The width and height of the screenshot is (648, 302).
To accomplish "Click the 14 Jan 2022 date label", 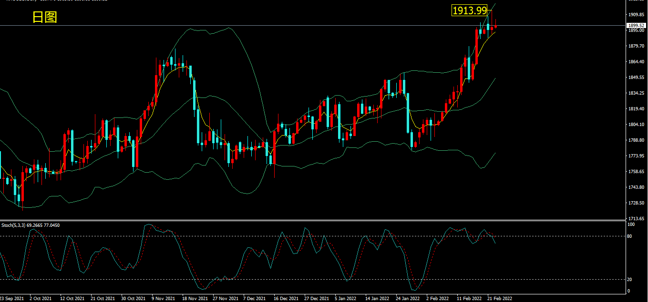I will coord(377,299).
